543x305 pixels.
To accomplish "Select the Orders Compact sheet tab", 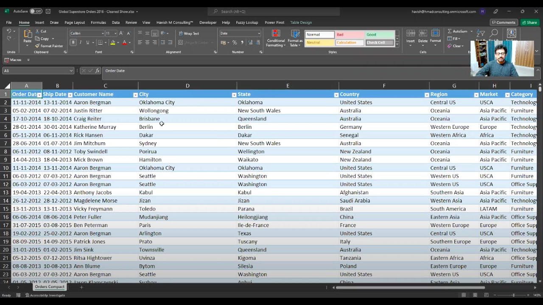I will point(50,287).
